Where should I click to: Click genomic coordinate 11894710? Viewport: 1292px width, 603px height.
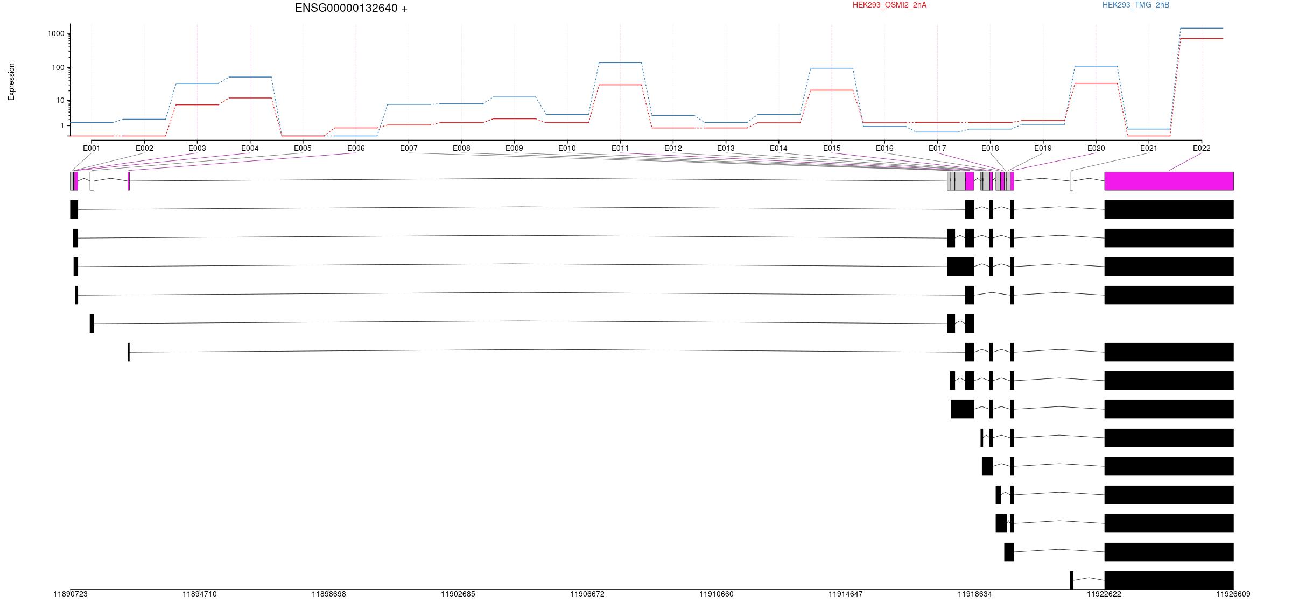[199, 594]
